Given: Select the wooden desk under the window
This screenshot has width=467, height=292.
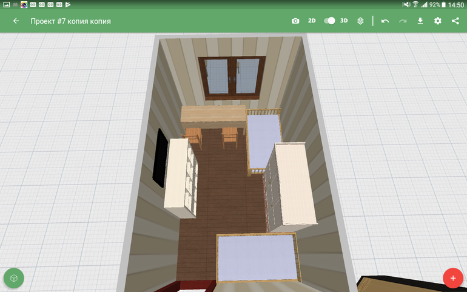Looking at the screenshot, I should (212, 115).
